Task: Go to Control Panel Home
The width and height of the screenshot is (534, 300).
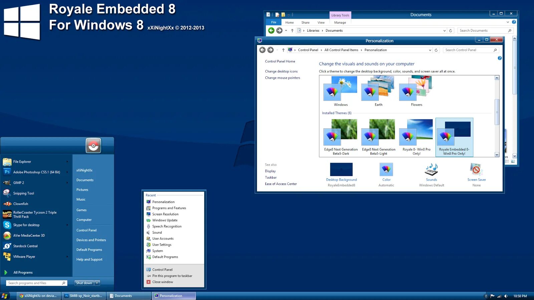Action: click(280, 61)
